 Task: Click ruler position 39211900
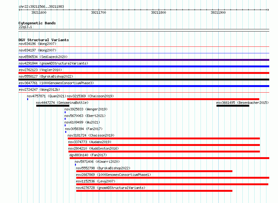[x=218, y=12]
